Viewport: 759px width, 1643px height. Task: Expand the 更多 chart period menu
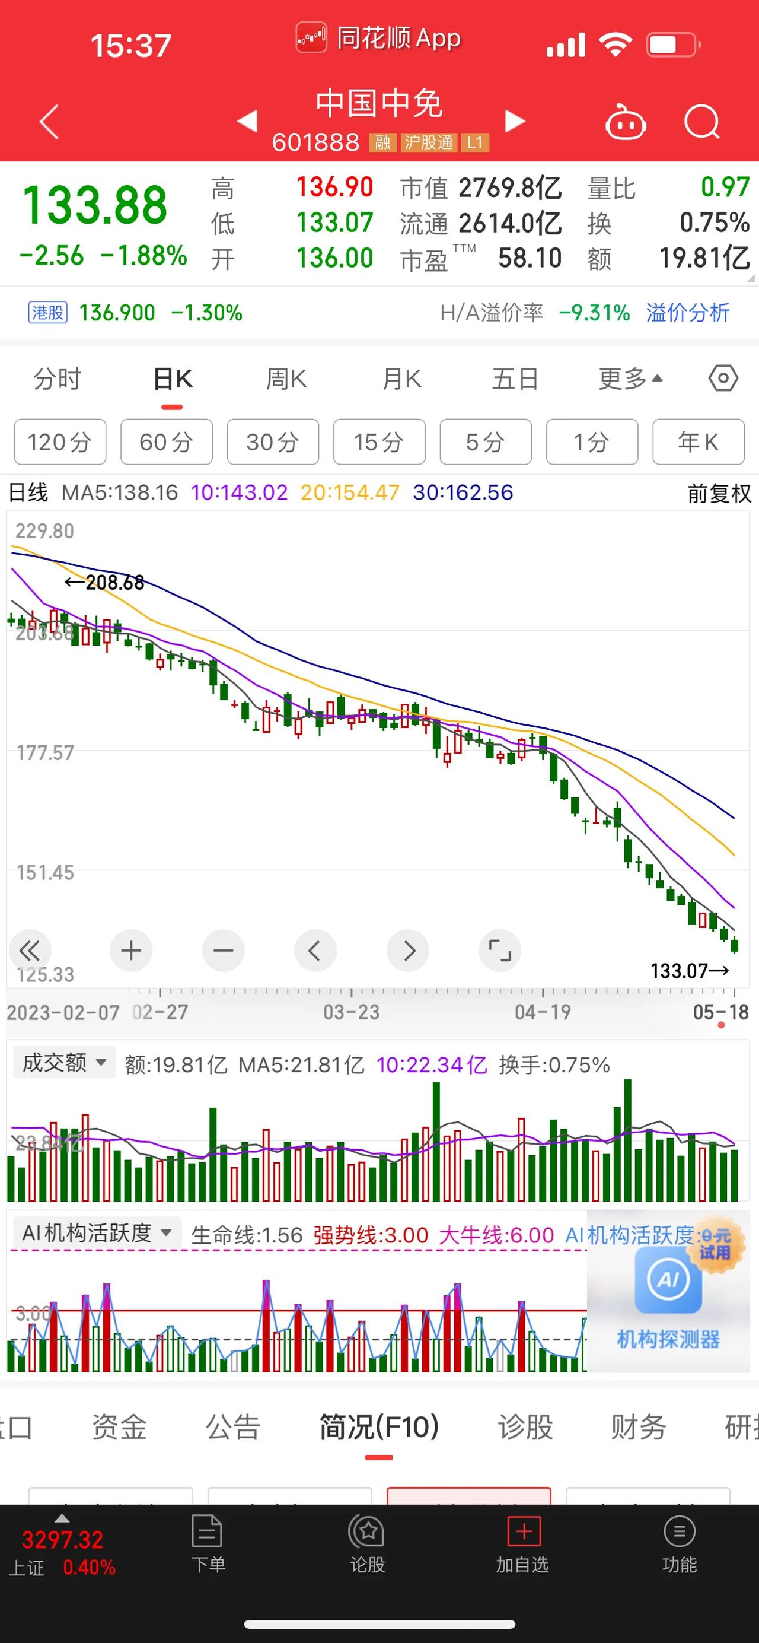coord(630,379)
